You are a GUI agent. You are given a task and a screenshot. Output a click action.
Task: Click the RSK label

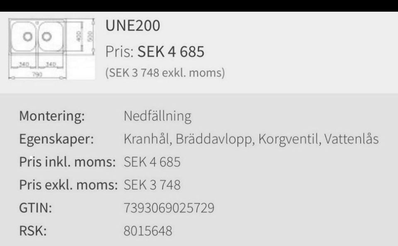click(33, 230)
